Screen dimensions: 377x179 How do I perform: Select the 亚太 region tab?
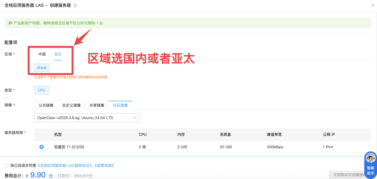point(58,54)
